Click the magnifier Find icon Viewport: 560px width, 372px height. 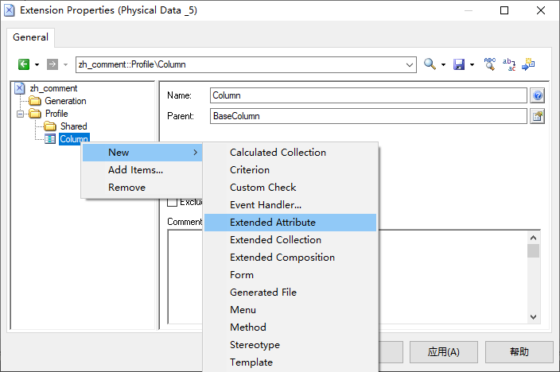(x=430, y=64)
